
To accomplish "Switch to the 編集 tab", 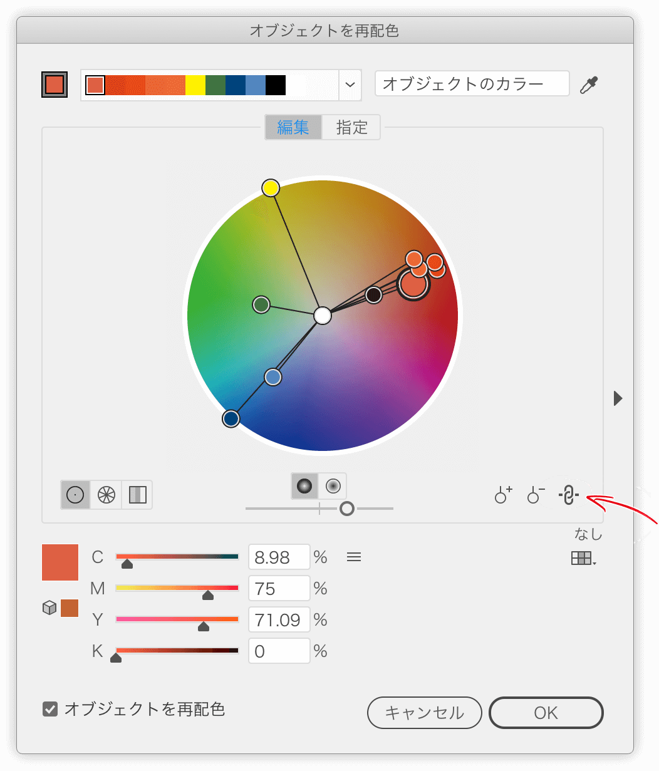I will tap(293, 127).
